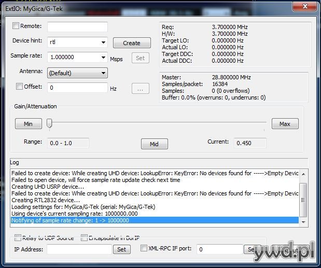Click the Samples/packet value 16384
Viewport: 321px width, 268px height.
[x=220, y=84]
